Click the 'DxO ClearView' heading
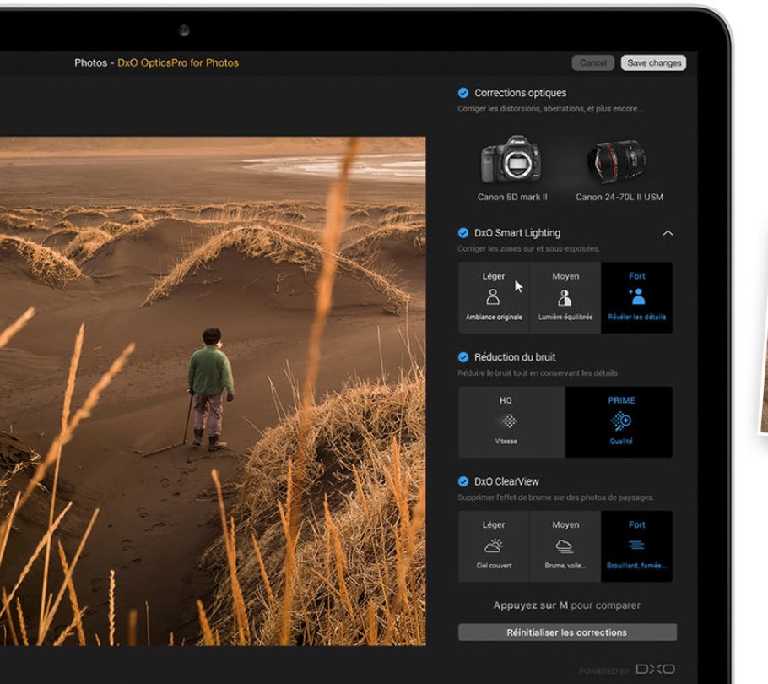 (x=506, y=481)
